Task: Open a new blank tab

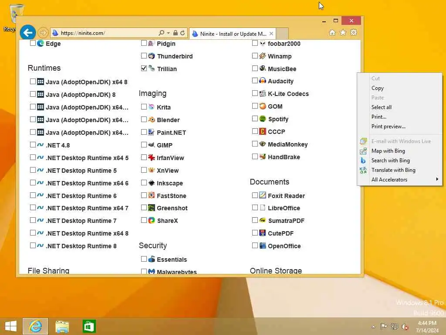Action: coord(282,34)
